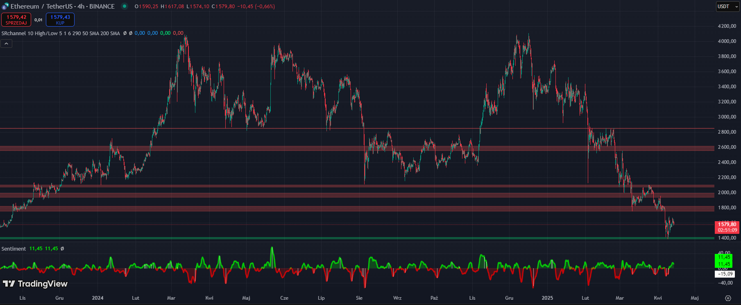Select the SRchannel indicator legend title

coord(14,33)
